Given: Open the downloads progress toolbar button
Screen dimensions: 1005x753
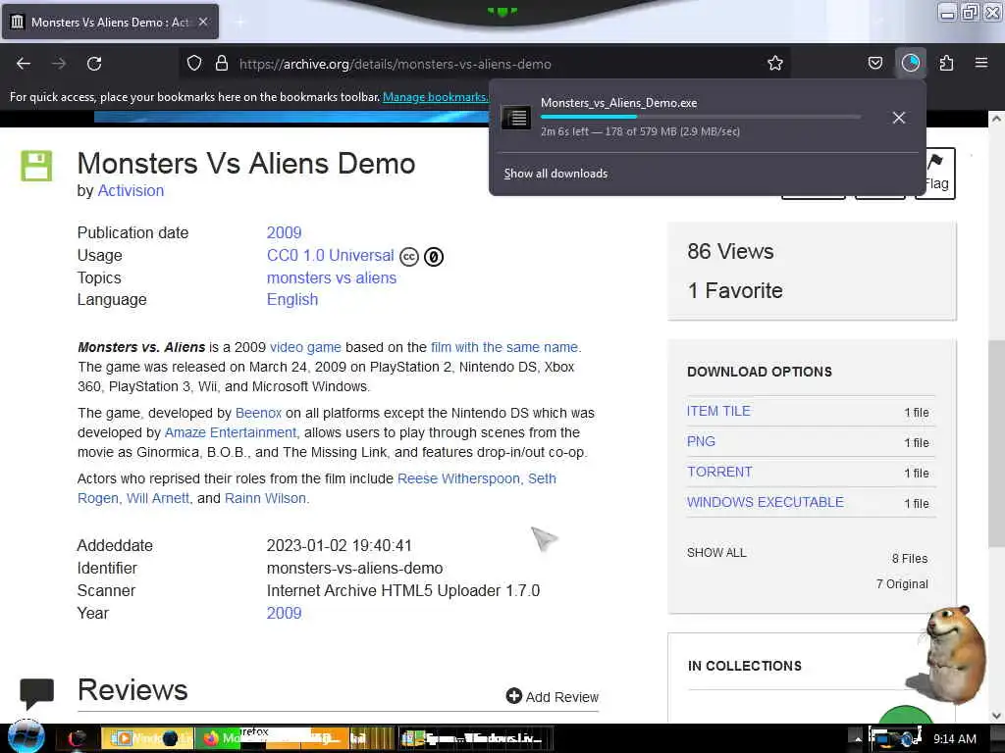Looking at the screenshot, I should (910, 64).
